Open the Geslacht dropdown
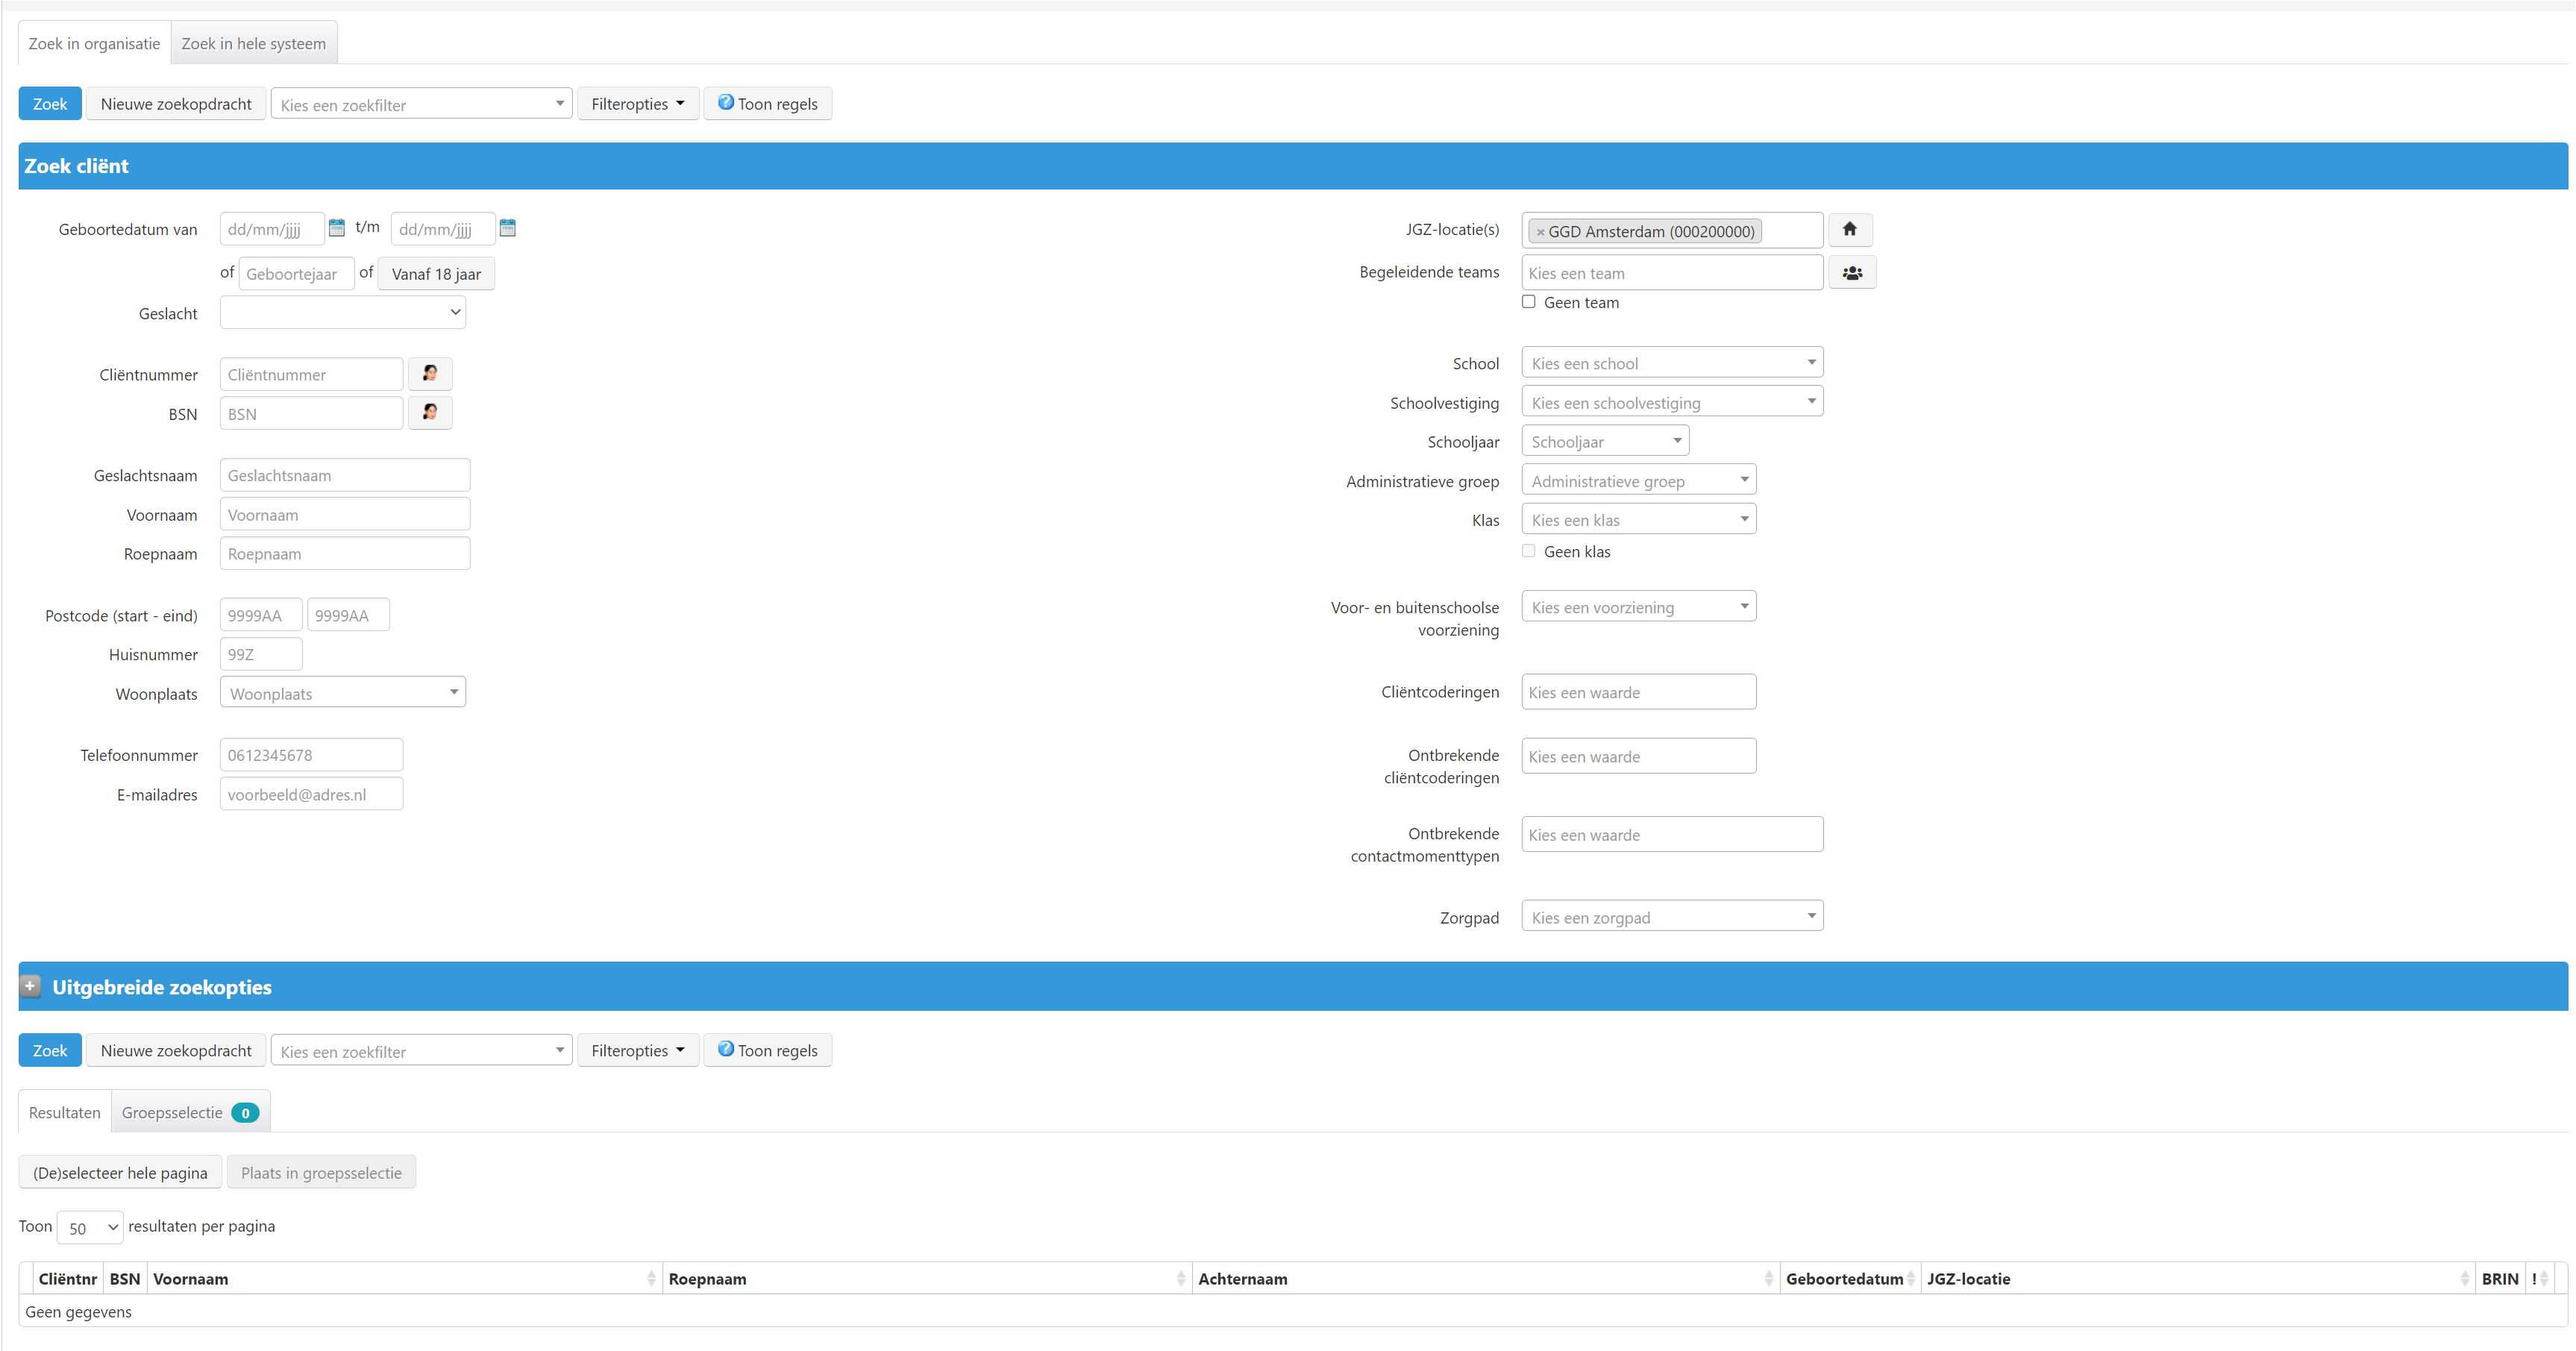Image resolution: width=2576 pixels, height=1351 pixels. 343,313
